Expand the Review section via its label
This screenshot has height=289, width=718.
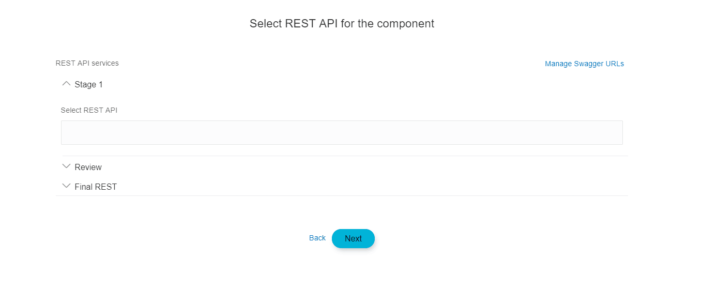pos(88,167)
